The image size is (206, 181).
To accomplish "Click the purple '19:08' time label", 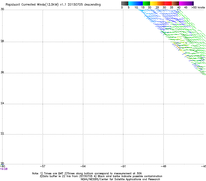I will click(4, 169).
